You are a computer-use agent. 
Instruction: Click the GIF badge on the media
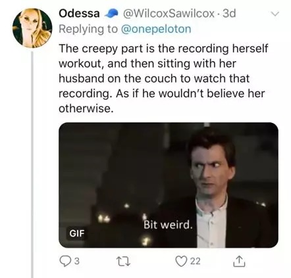pos(76,233)
